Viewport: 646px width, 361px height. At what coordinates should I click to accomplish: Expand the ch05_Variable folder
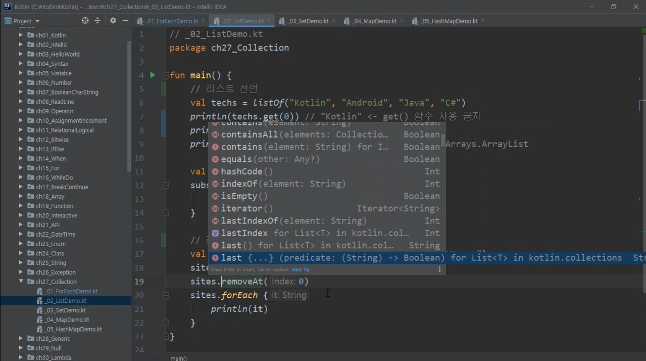[21, 73]
